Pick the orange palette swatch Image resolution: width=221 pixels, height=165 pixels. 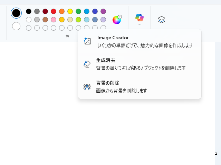click(x=62, y=11)
